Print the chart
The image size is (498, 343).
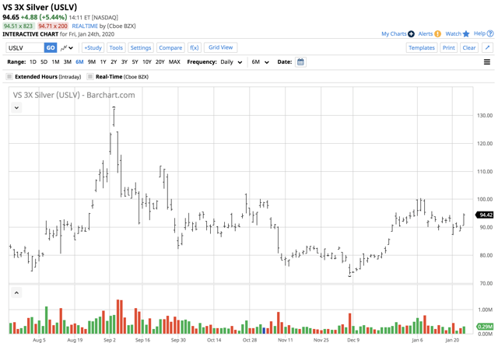[x=449, y=48]
